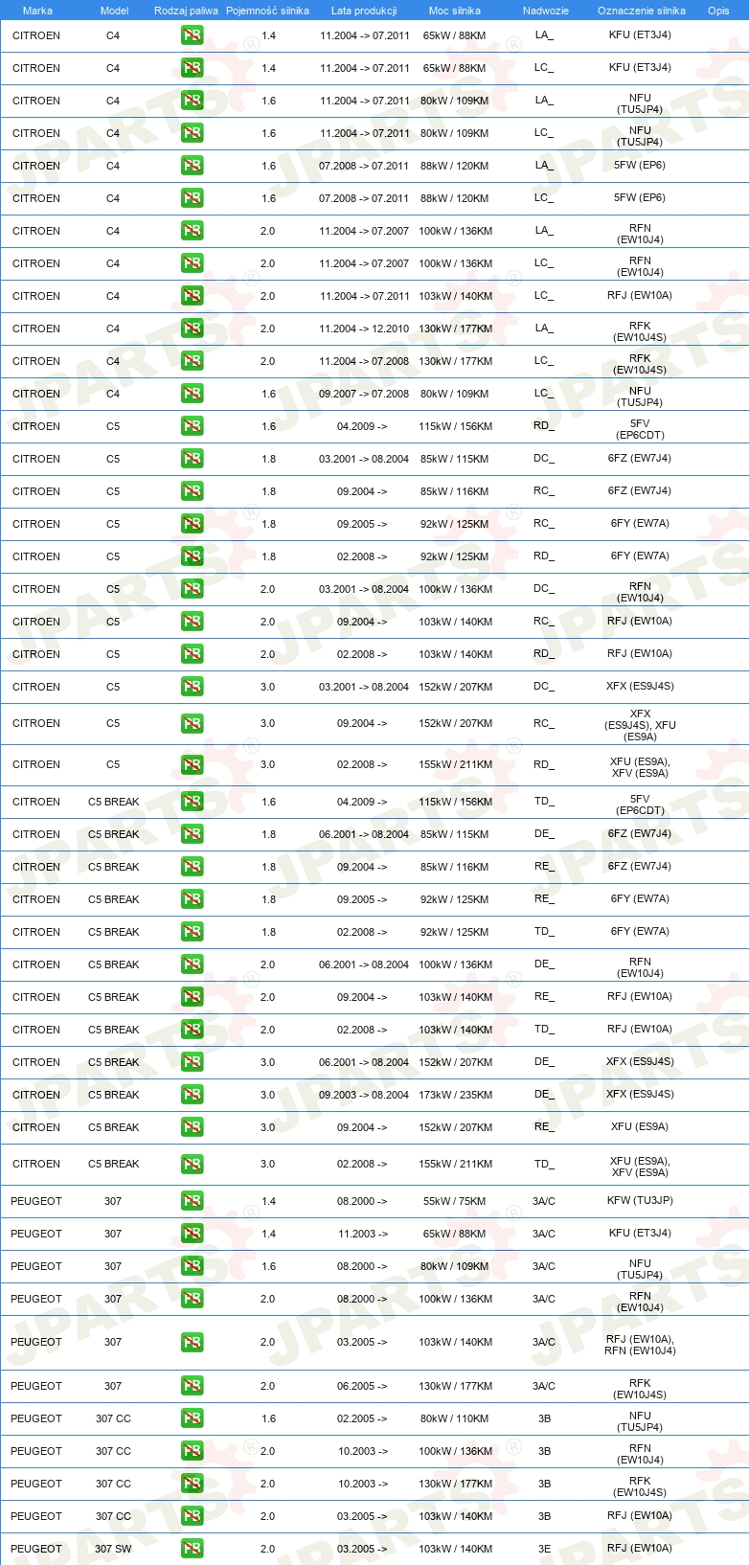The height and width of the screenshot is (1565, 749).
Task: Click petrol icon for Citroen C4 1.4 LA_ row
Action: [x=193, y=35]
